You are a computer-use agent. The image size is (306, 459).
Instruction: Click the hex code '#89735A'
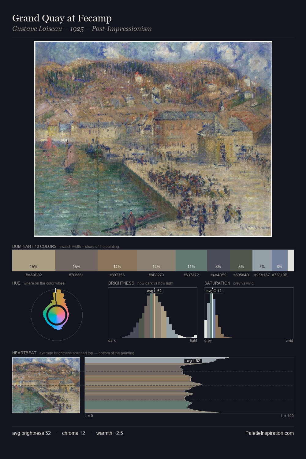[x=117, y=275]
